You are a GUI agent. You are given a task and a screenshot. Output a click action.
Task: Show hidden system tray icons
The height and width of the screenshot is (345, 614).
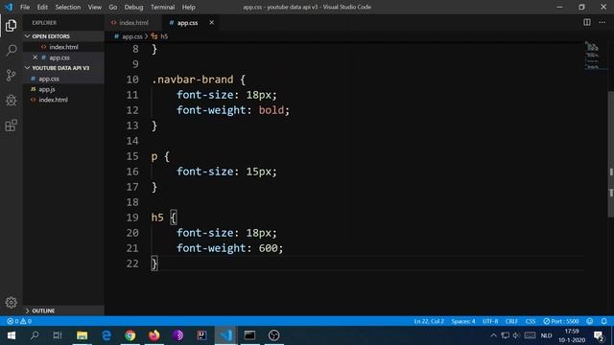[x=493, y=335]
